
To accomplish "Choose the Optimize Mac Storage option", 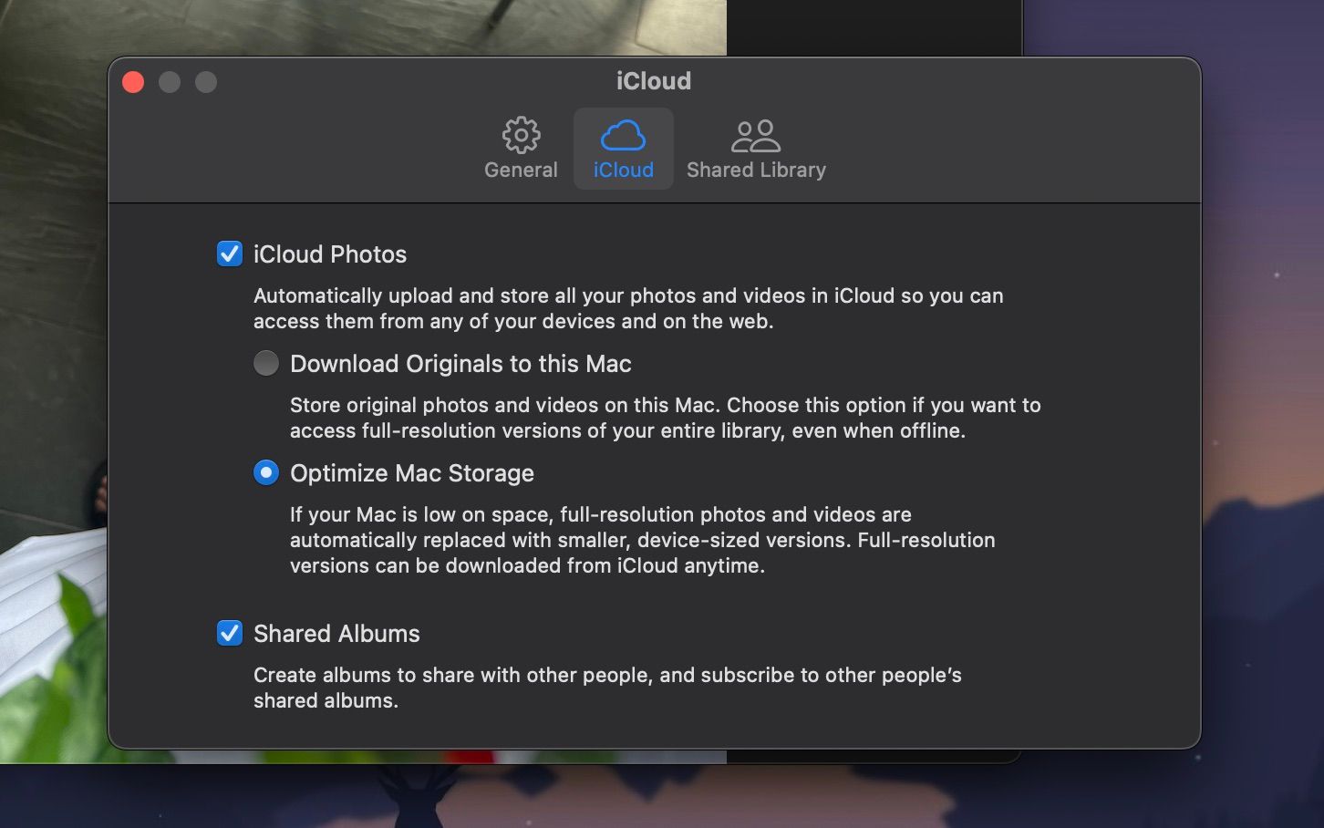I will coord(265,472).
